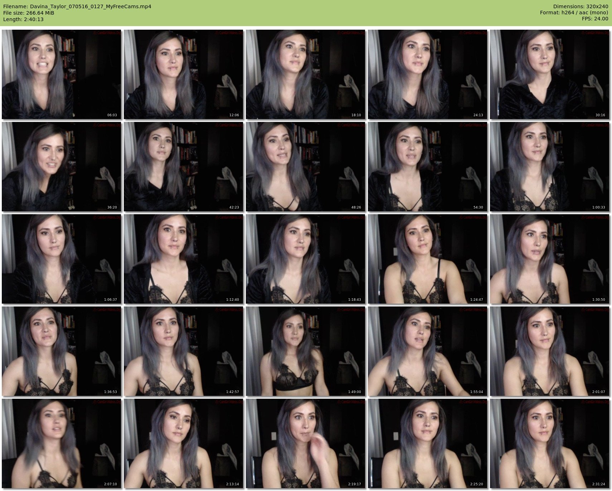Select the 1:12:40 frame

tap(183, 259)
